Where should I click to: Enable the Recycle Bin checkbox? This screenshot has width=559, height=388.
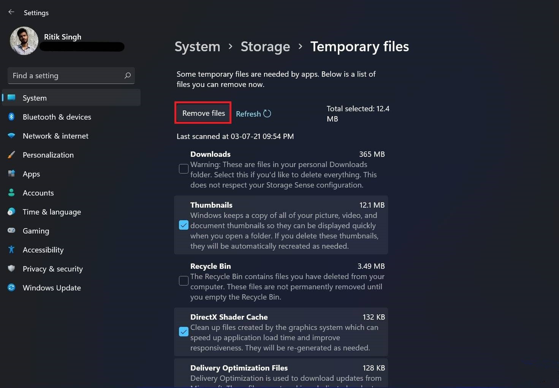(x=184, y=281)
